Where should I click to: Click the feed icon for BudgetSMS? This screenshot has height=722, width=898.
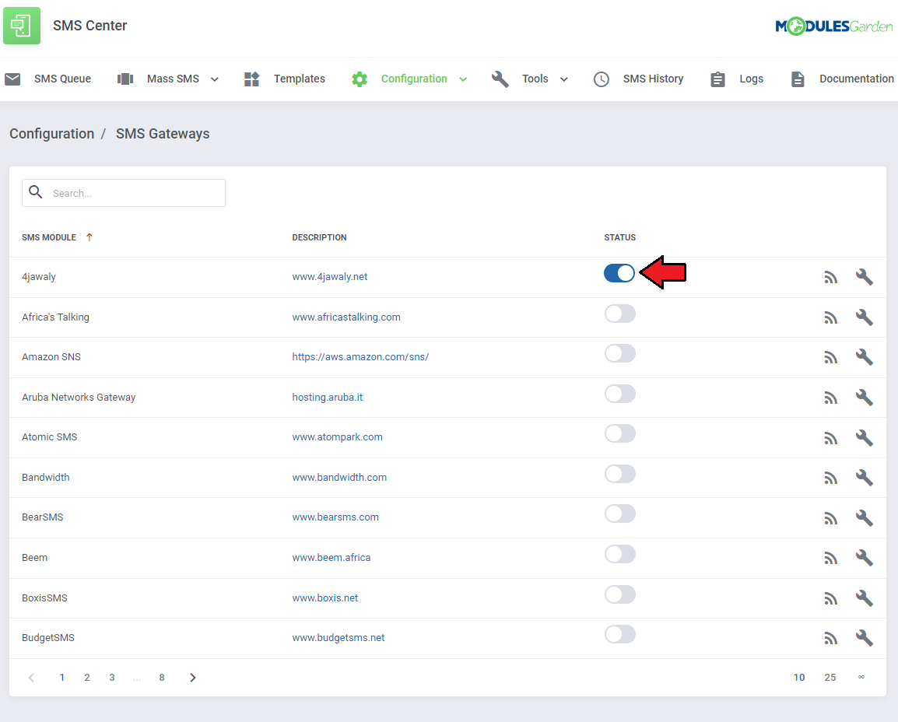(x=831, y=639)
